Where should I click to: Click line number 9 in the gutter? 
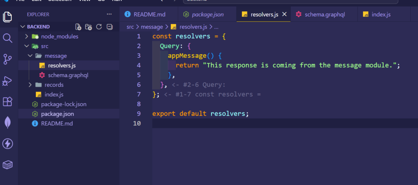coord(138,114)
